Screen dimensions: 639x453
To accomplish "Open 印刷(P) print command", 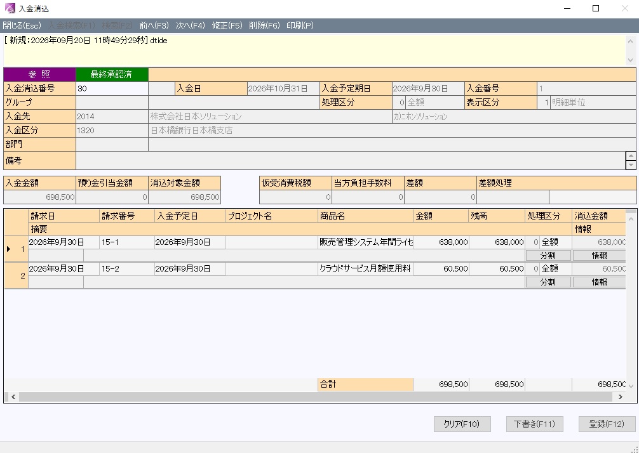I will 300,25.
